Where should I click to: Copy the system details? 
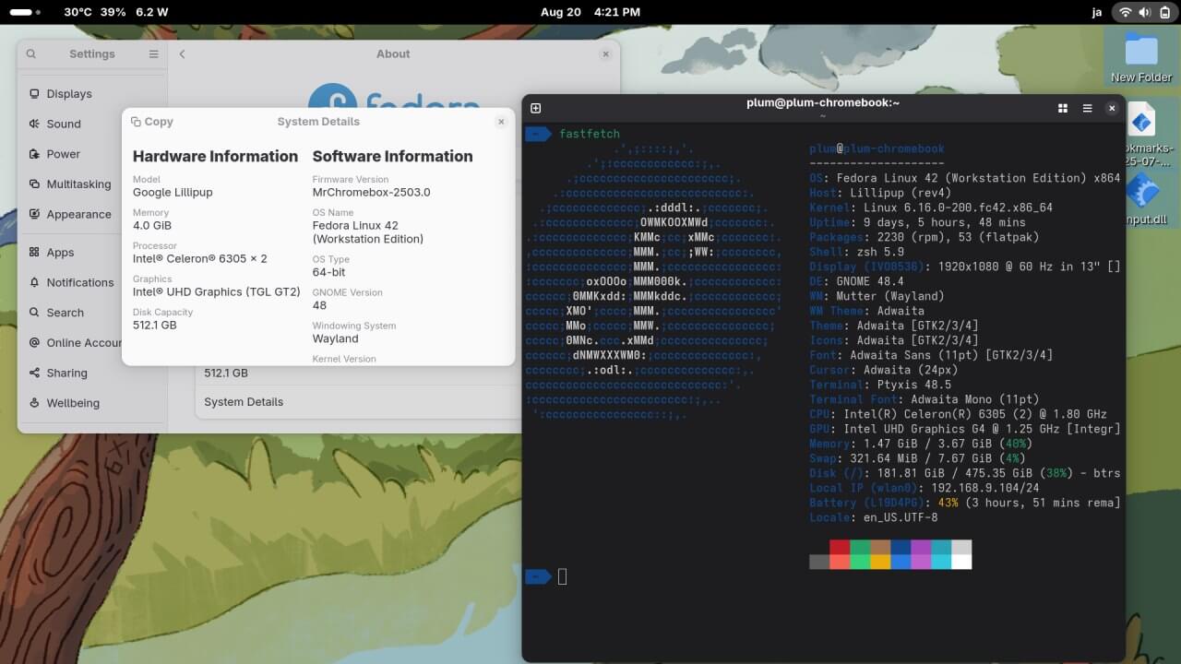[x=152, y=122]
